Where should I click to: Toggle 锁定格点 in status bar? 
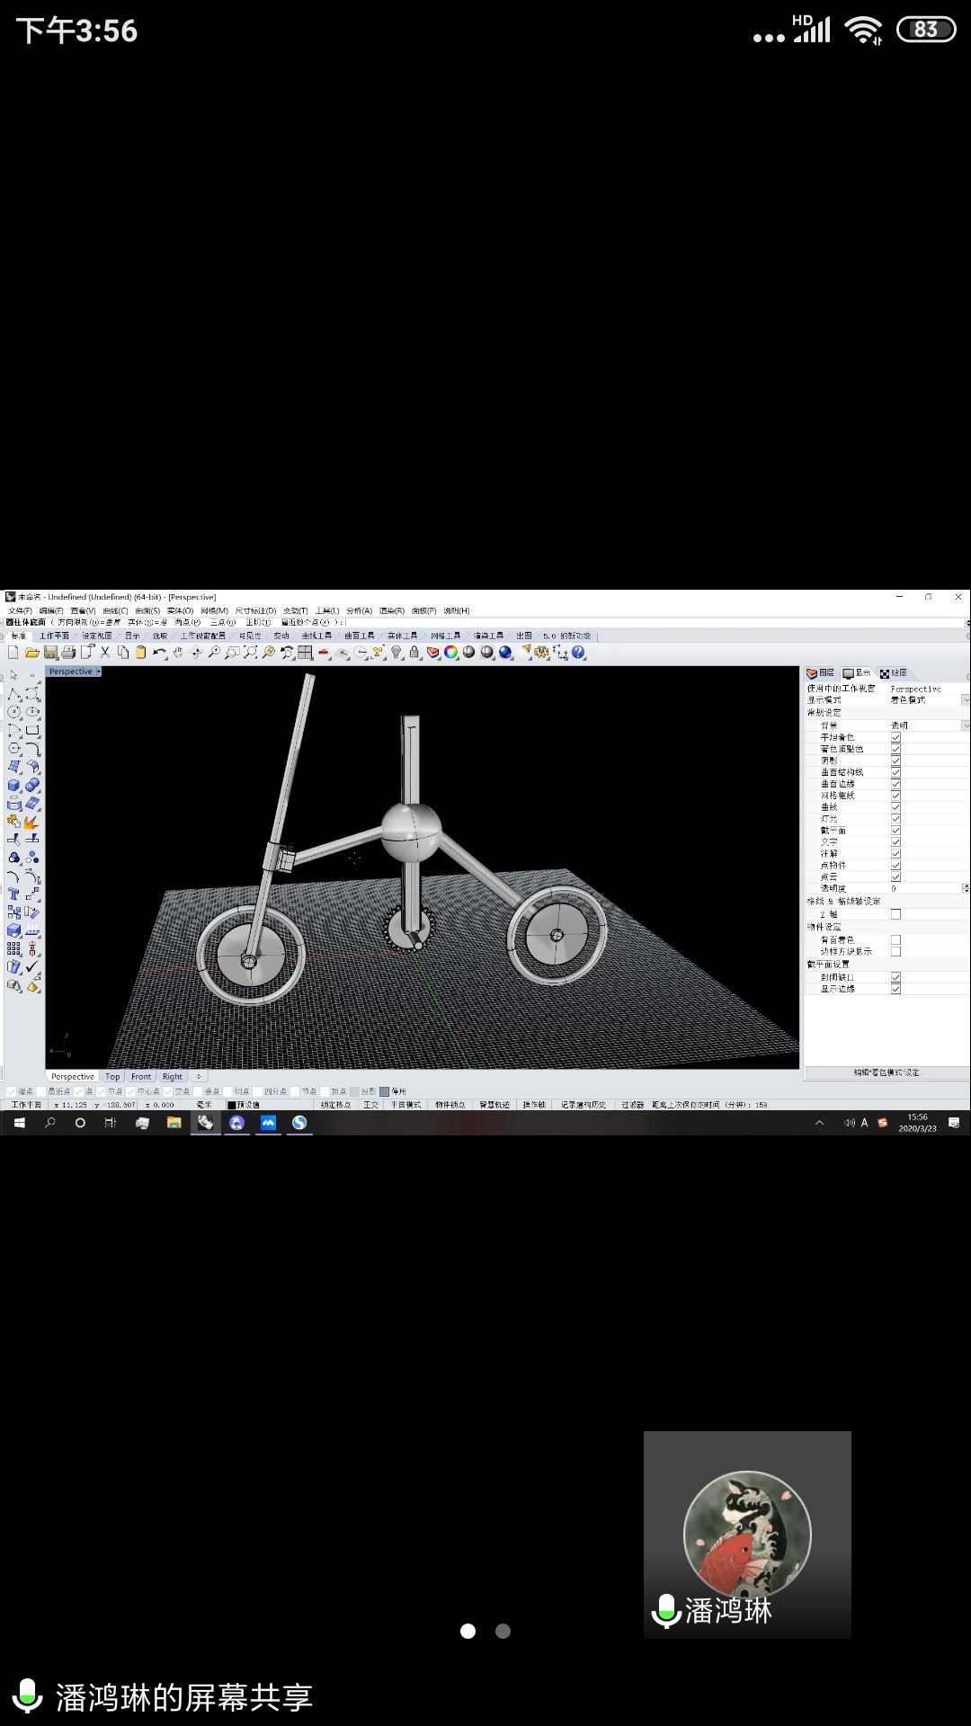[x=335, y=1105]
